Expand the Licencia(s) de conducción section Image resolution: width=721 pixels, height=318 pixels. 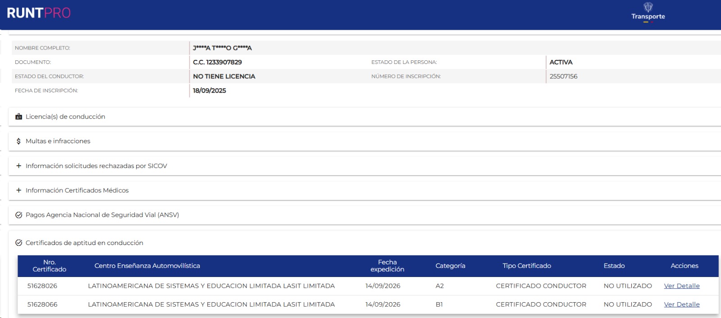364,117
